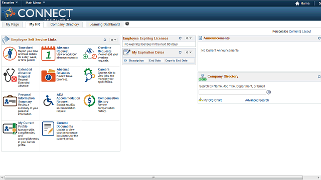Open Employee Expiring Licenses options dropdown

pos(189,38)
